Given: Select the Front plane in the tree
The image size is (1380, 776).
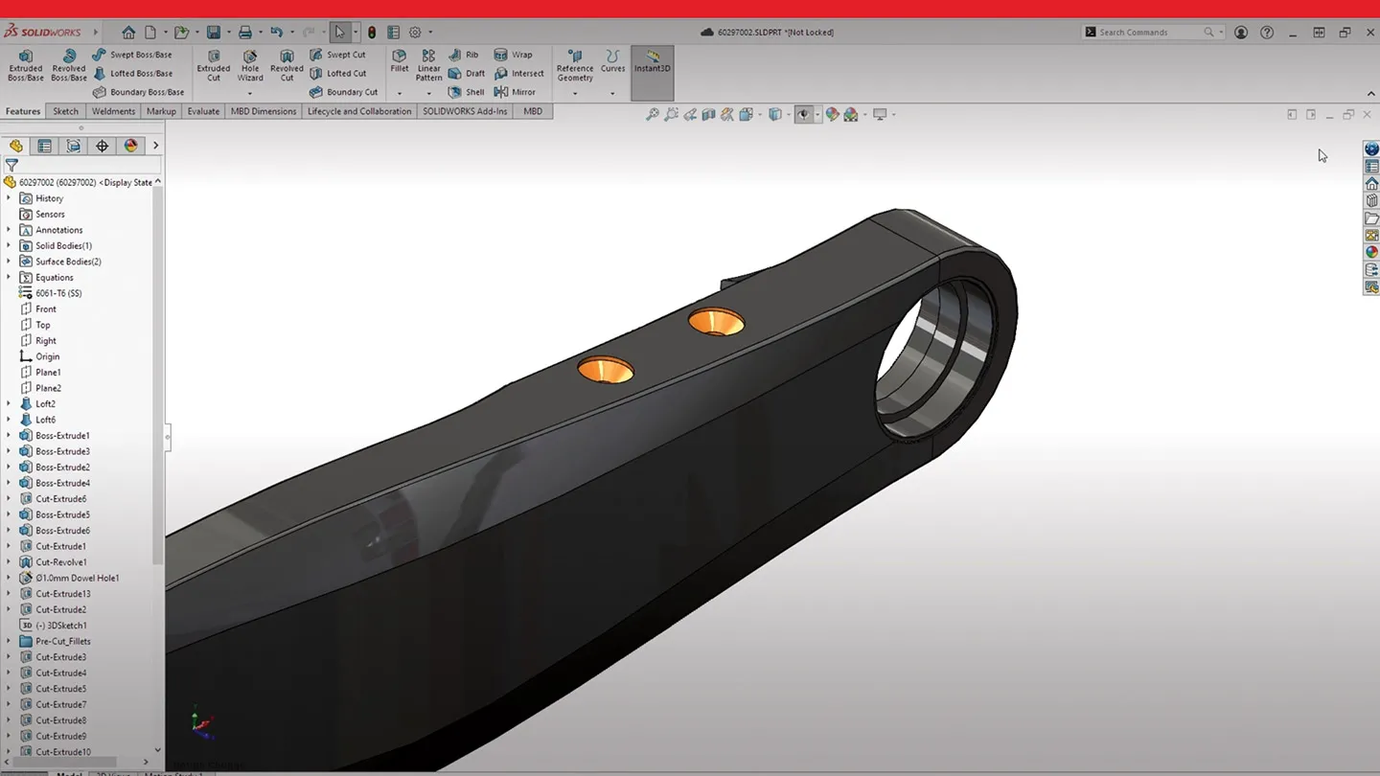Looking at the screenshot, I should [44, 308].
